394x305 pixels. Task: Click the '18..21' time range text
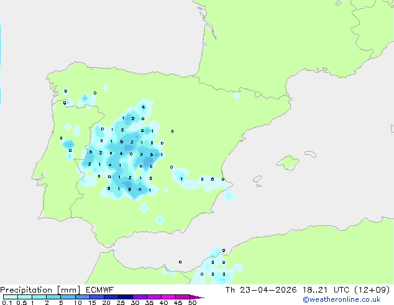pos(315,290)
